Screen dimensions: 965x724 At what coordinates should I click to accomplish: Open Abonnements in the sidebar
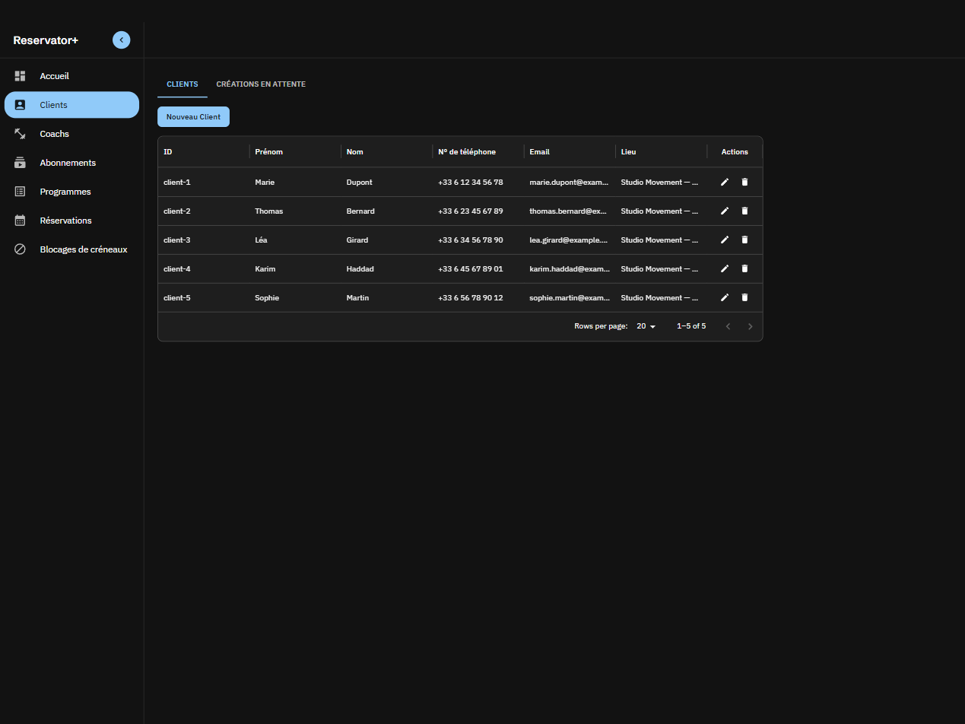[x=71, y=163]
